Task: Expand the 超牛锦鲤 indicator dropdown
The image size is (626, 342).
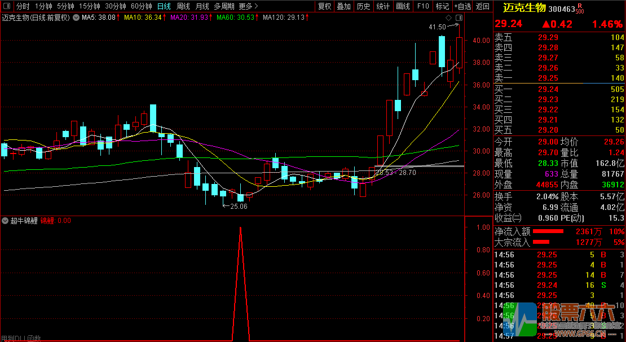Action: (x=6, y=221)
